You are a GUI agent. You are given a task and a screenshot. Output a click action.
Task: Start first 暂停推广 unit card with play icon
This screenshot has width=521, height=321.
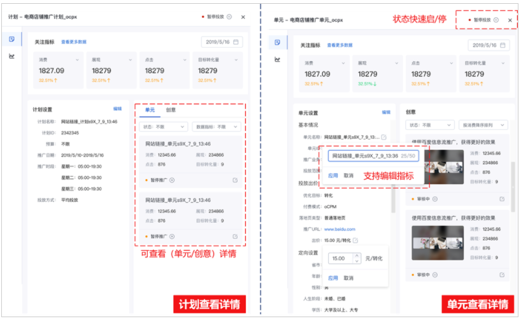[x=172, y=180]
